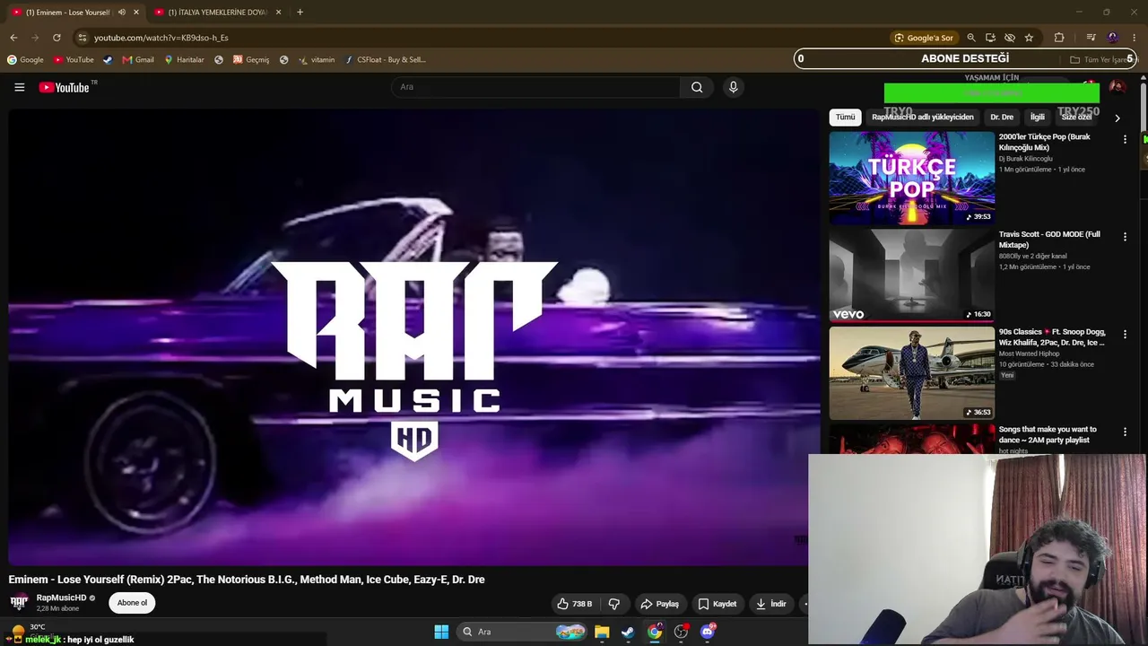Open the Google bookmark
This screenshot has width=1148, height=646.
25,60
